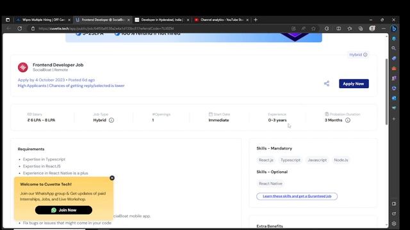Open the Extensions toolbar icon
This screenshot has height=230, width=410.
point(327,28)
